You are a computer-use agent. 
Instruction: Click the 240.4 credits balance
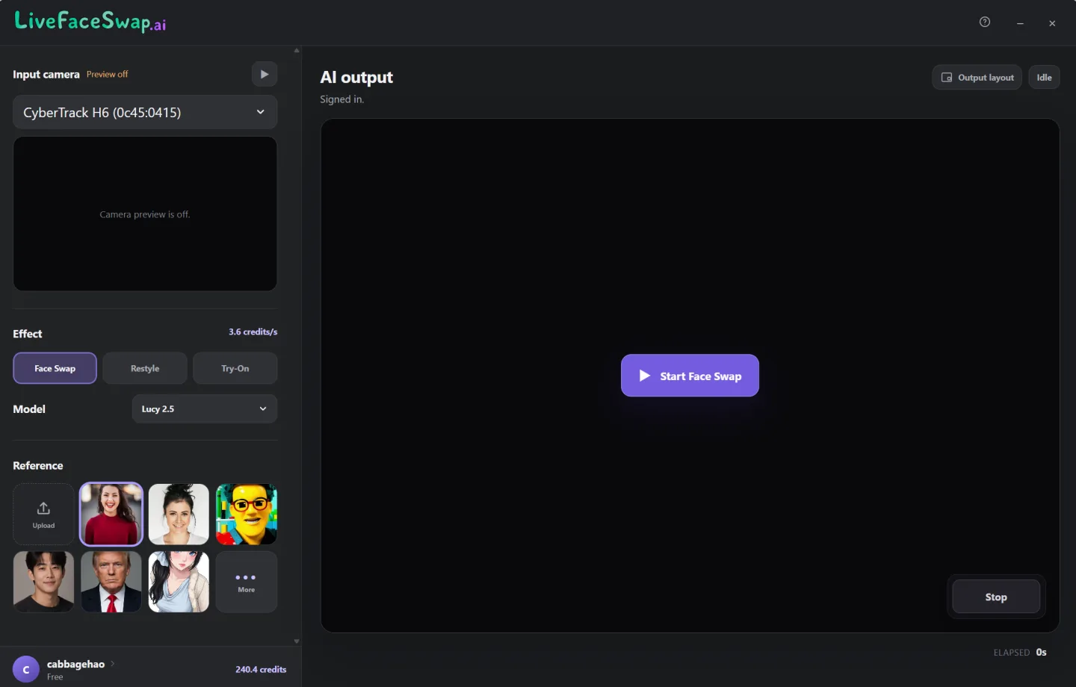[261, 669]
